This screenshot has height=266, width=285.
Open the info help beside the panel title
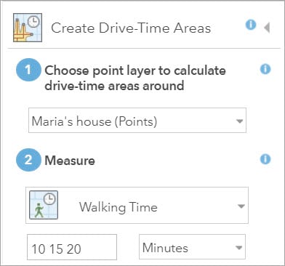click(x=251, y=25)
